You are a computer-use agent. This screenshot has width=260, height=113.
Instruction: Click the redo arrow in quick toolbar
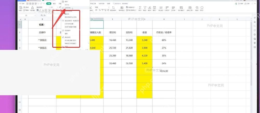click(41, 3)
